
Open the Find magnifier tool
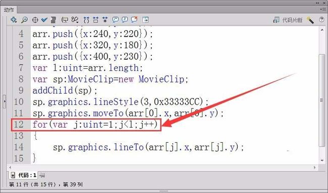(x=24, y=20)
